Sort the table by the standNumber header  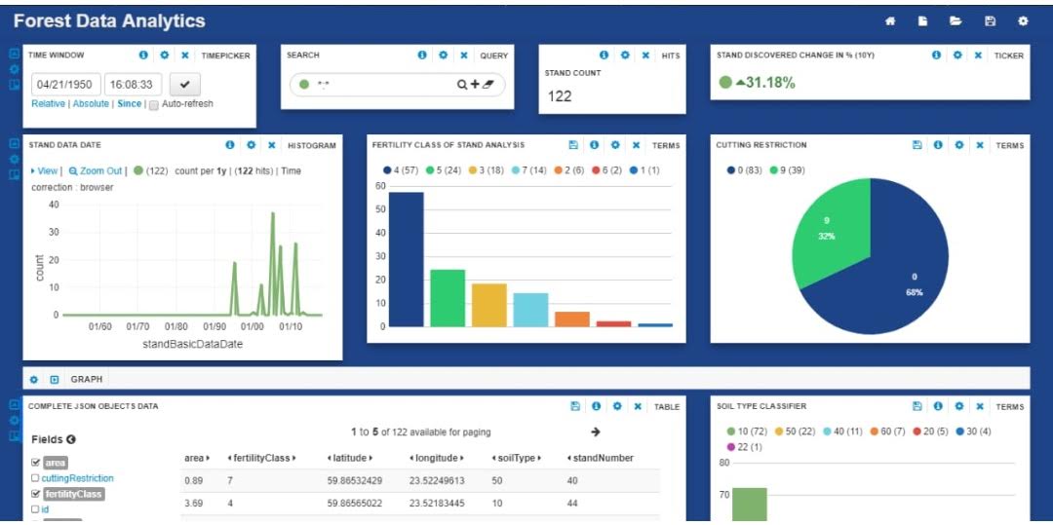pos(604,458)
